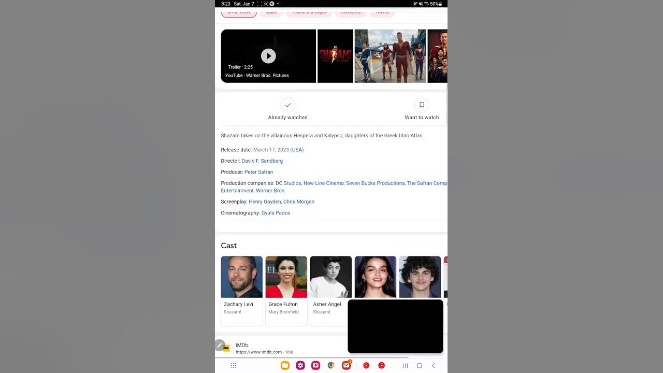
Task: Tap the black floating picture-in-picture window
Action: 395,326
